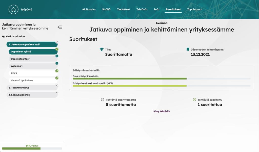Image resolution: width=259 pixels, height=152 pixels.
Task: Open the Tehtävät tab
Action: (142, 10)
